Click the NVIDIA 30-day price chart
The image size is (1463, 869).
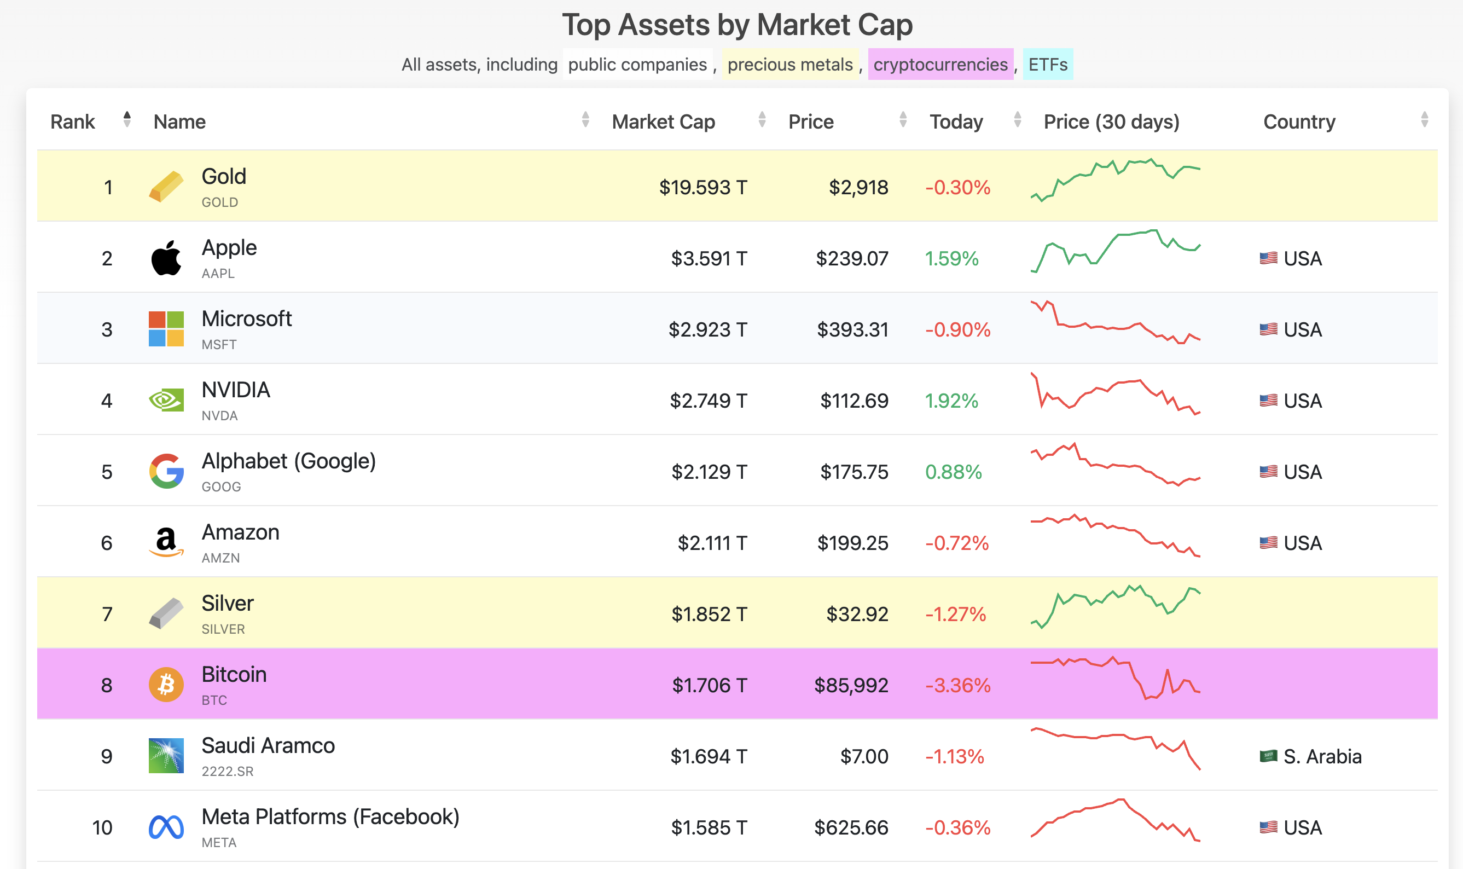[1115, 393]
